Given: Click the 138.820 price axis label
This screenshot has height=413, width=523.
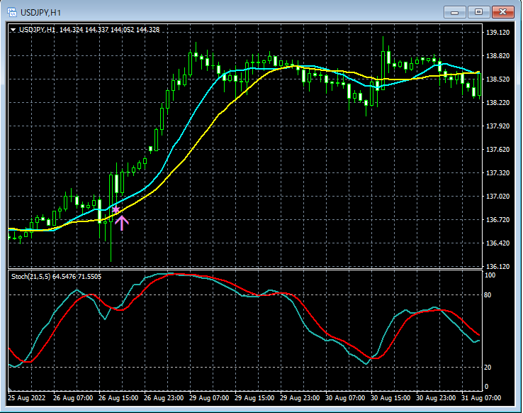Looking at the screenshot, I should [x=497, y=56].
